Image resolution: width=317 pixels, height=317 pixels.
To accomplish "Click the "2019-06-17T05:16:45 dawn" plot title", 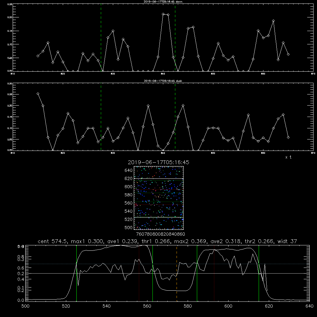I will [x=163, y=2].
